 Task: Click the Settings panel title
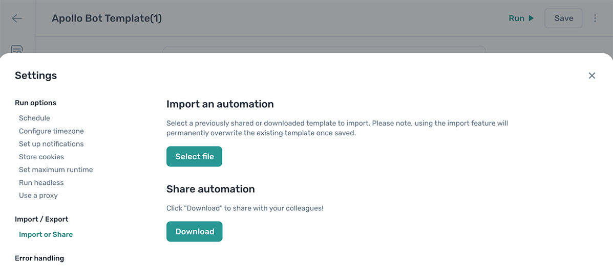36,76
